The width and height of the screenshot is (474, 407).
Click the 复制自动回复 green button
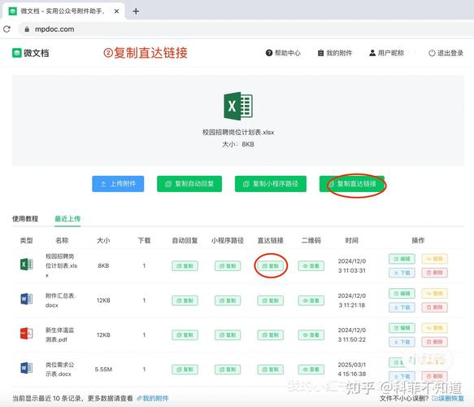pos(189,184)
